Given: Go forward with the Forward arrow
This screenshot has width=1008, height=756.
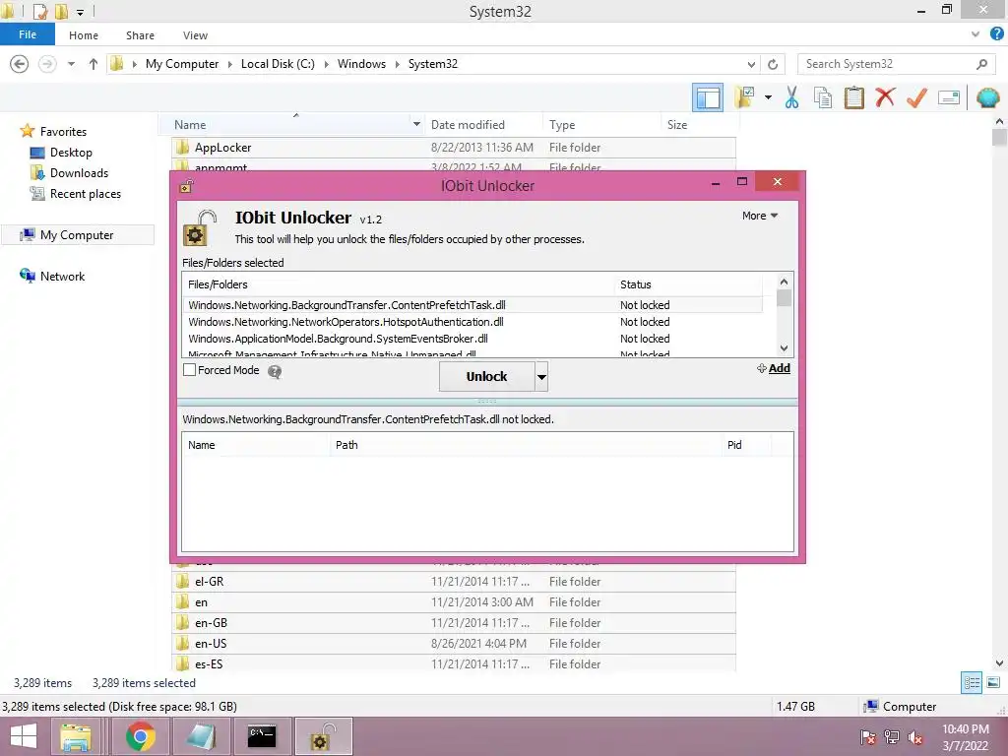Looking at the screenshot, I should (47, 64).
